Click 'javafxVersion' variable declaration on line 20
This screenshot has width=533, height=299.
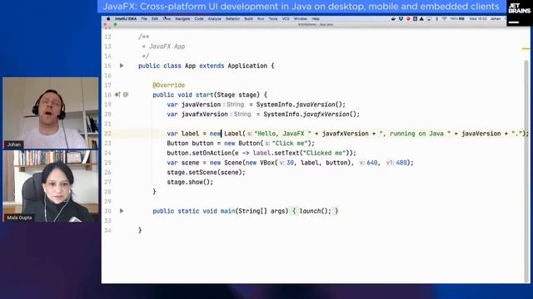tap(204, 115)
